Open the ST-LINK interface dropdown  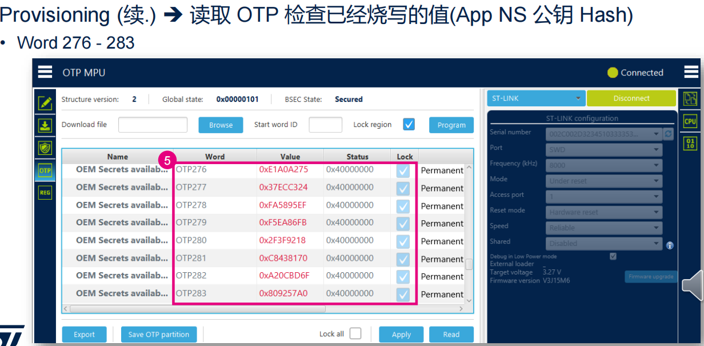tap(536, 98)
